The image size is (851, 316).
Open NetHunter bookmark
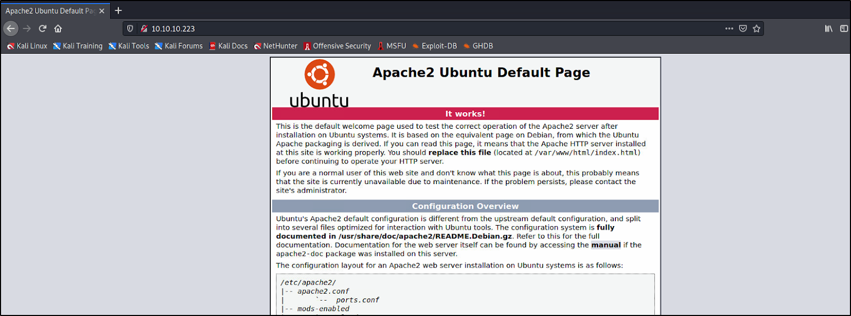(276, 46)
